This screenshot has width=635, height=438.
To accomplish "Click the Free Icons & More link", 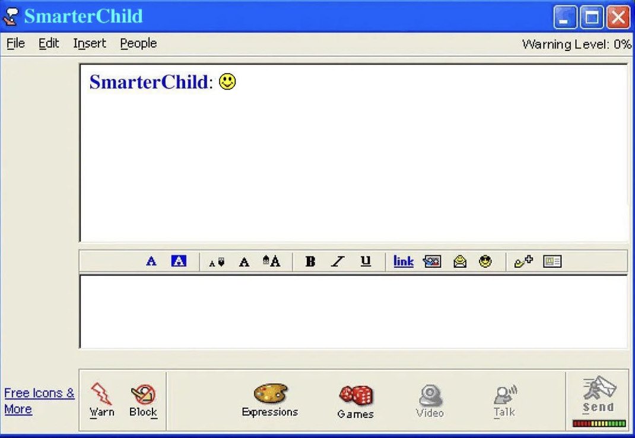I will [x=39, y=401].
